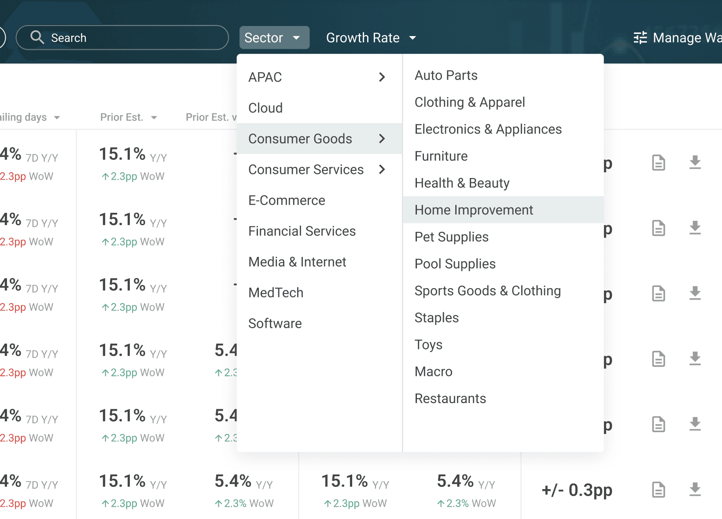Select MedTech sector
Image resolution: width=722 pixels, height=519 pixels.
(x=319, y=293)
